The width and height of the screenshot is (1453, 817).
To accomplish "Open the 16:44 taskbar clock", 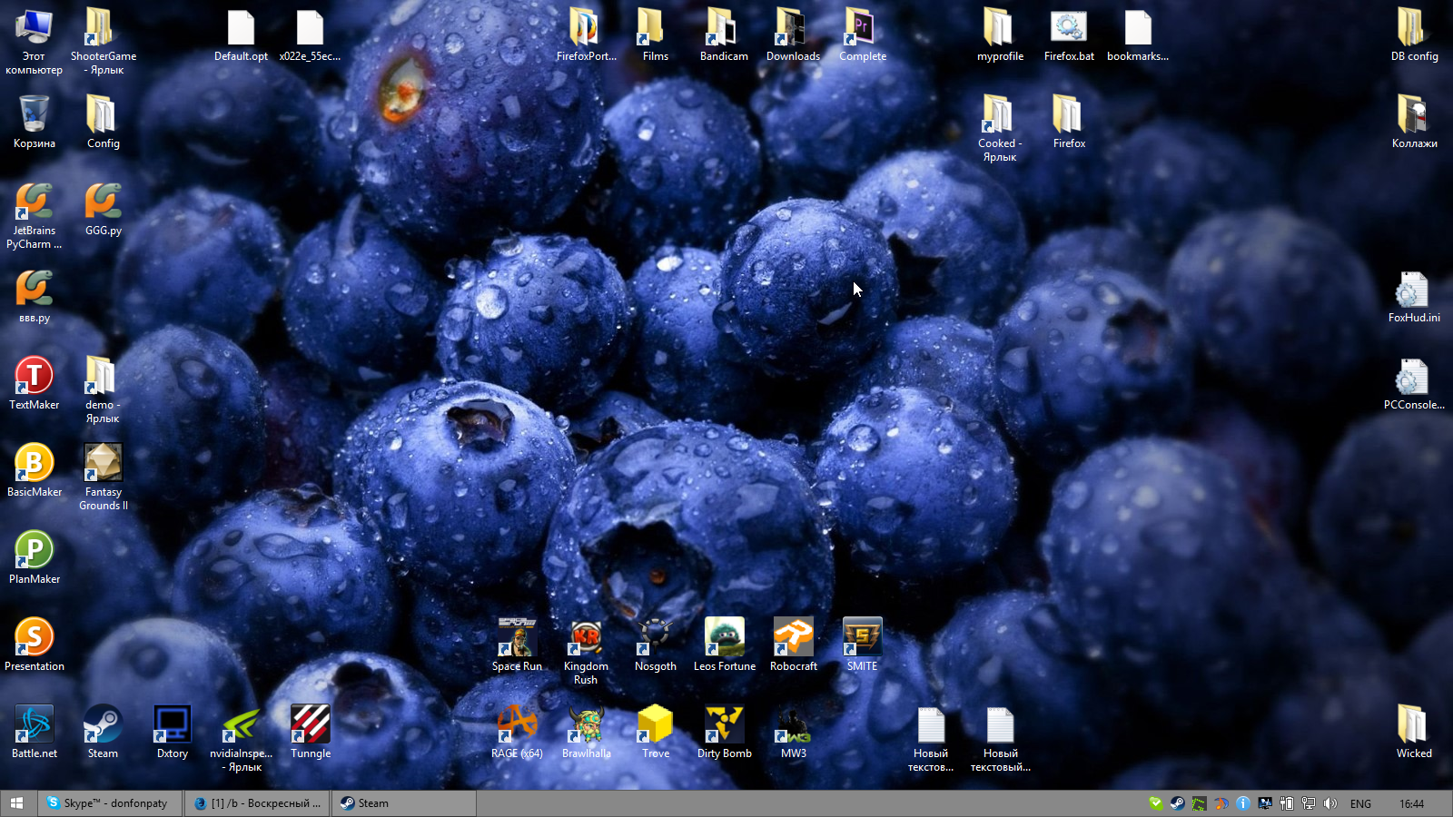I will (x=1411, y=803).
